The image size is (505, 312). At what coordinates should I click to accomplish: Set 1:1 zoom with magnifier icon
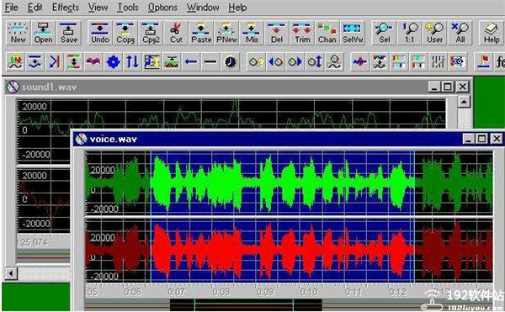pos(409,33)
